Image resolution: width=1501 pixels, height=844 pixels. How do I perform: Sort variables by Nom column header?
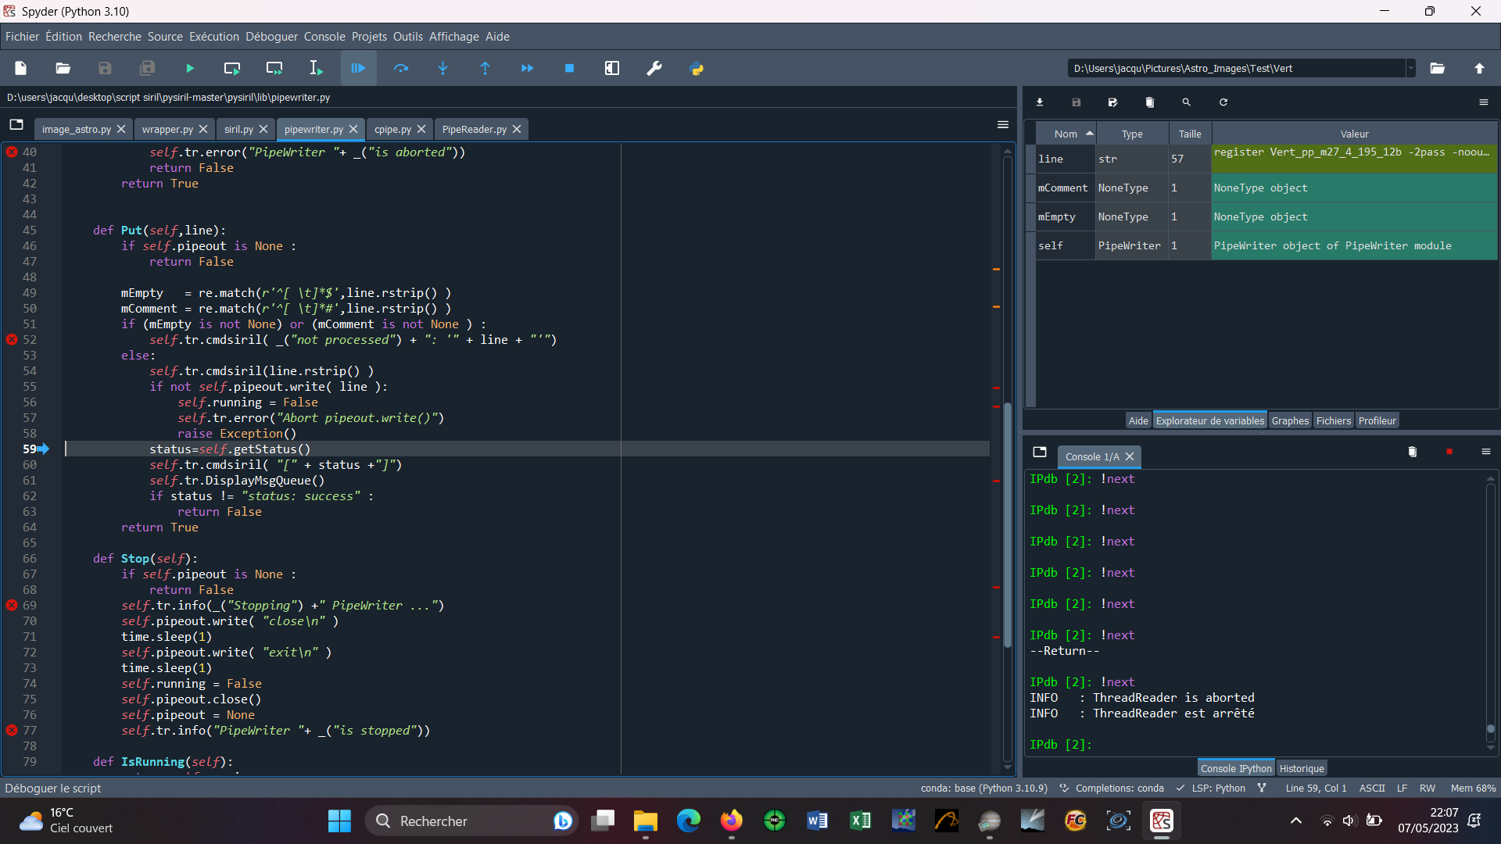tap(1066, 134)
